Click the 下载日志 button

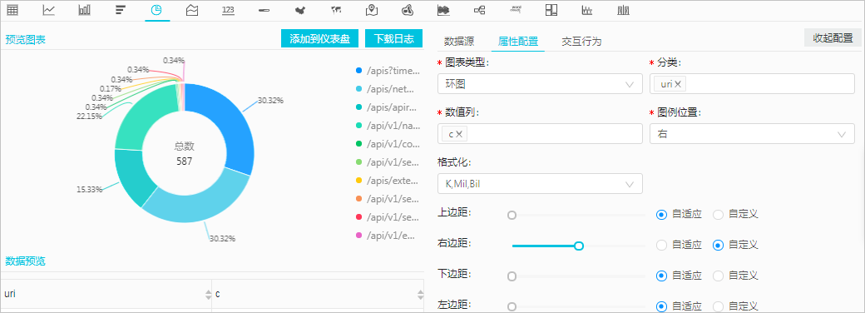click(x=393, y=38)
